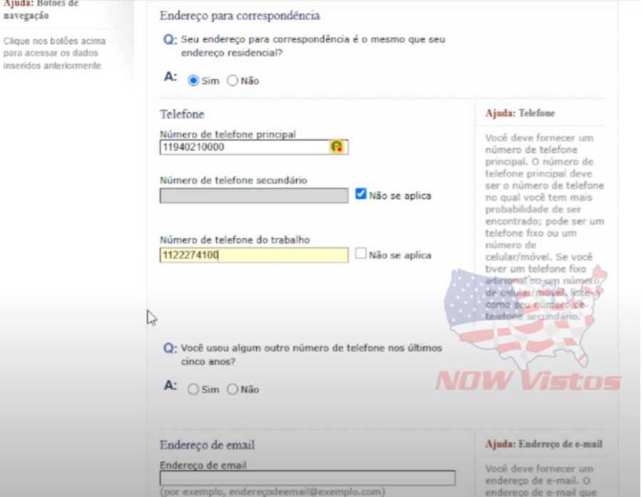Check "Não se aplica" for work phone
Image resolution: width=642 pixels, height=497 pixels.
(x=361, y=252)
